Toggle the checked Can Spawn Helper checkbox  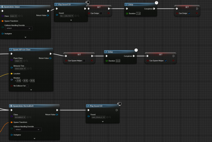(x=166, y=61)
